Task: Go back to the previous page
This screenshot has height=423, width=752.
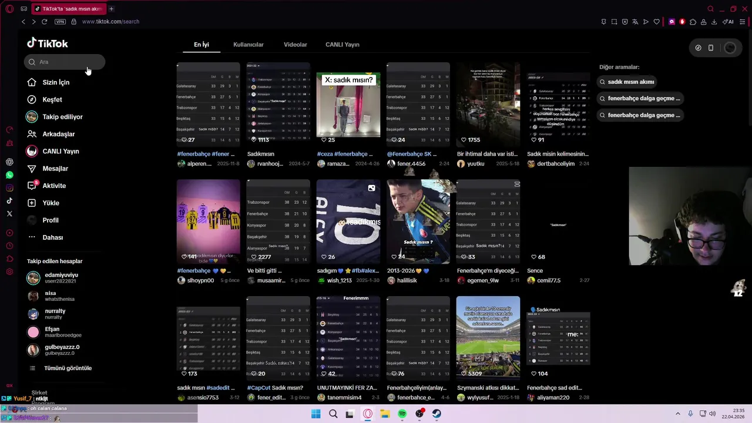Action: tap(23, 22)
